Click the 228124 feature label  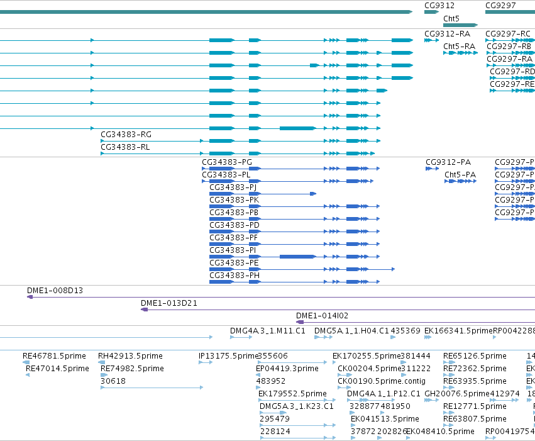pyautogui.click(x=275, y=432)
